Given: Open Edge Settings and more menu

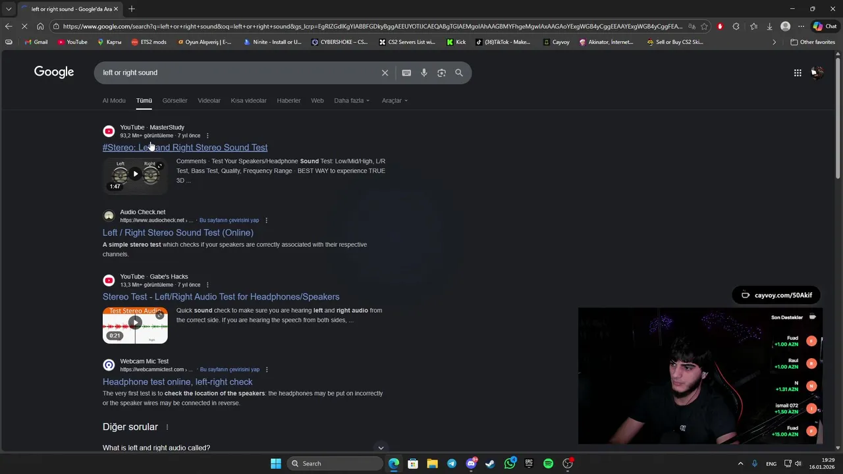Looking at the screenshot, I should 800,26.
